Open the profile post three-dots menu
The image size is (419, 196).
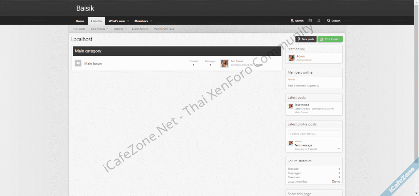pyautogui.click(x=339, y=149)
